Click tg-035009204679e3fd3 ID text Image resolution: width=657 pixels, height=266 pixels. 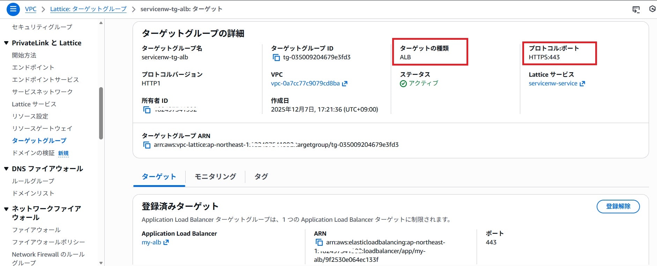coord(317,57)
